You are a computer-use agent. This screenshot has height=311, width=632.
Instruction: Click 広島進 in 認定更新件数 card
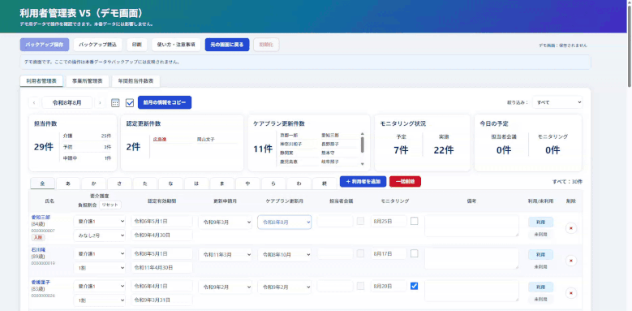[160, 140]
